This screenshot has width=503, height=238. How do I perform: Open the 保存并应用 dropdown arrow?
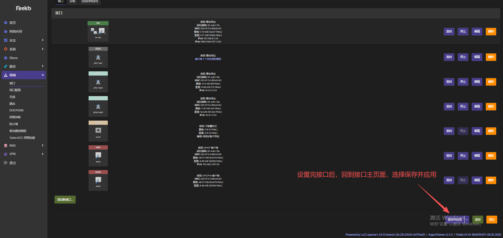click(x=467, y=220)
